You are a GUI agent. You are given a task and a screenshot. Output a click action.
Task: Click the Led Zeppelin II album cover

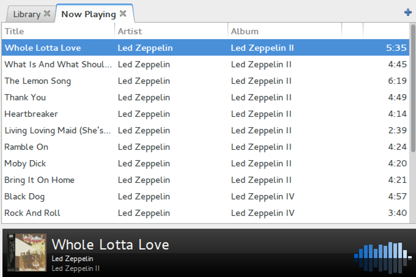click(x=27, y=253)
